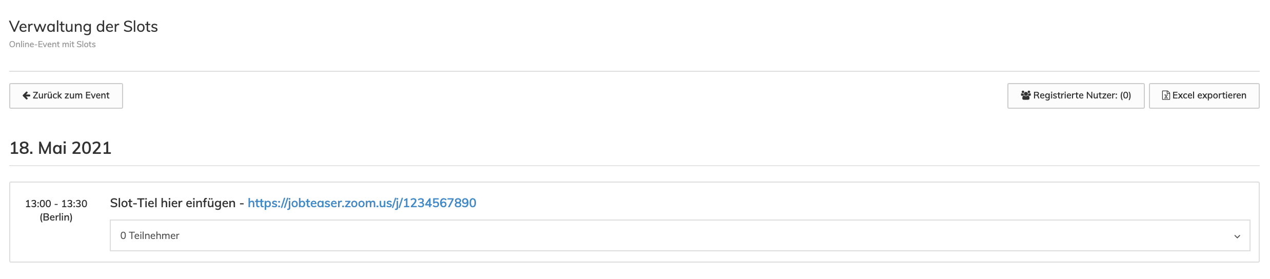The height and width of the screenshot is (279, 1270).
Task: Click the Excel file icon
Action: tap(1166, 96)
